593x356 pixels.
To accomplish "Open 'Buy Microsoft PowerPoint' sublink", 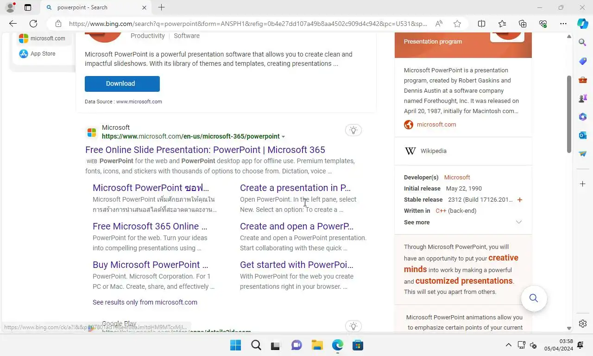I will (x=151, y=265).
